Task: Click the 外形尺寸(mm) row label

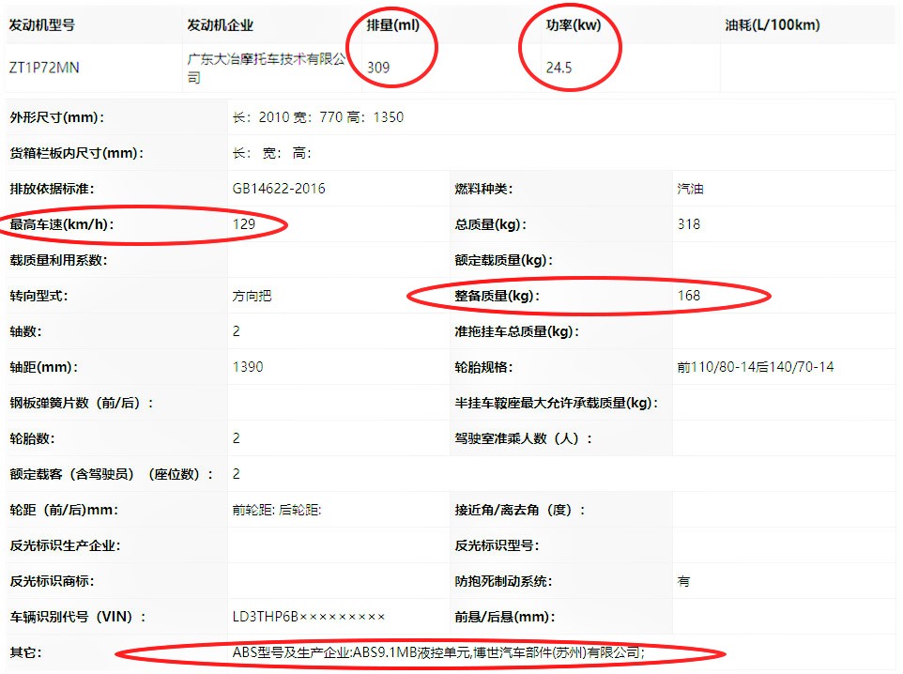Action: [x=56, y=117]
